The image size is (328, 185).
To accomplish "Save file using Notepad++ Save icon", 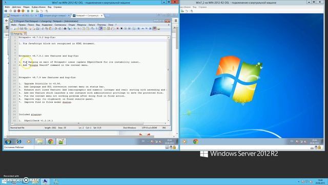I will (x=22, y=28).
